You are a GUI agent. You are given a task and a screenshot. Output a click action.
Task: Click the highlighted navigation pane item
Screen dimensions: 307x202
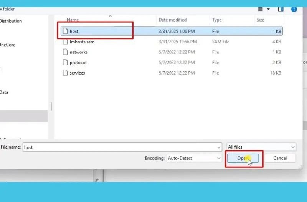(x=24, y=116)
